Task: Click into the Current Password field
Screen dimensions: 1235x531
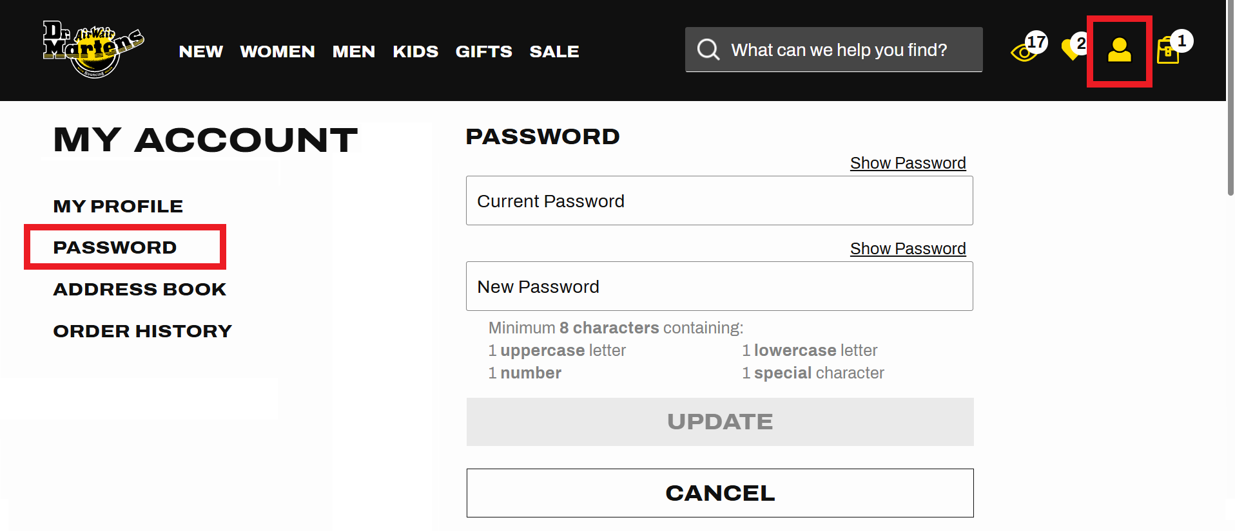Action: pos(719,201)
